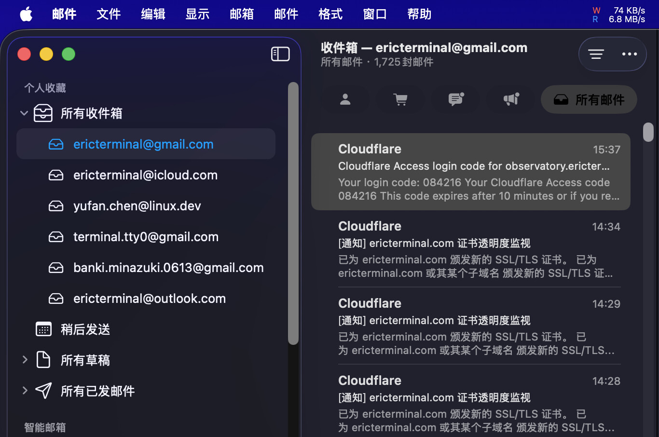The image size is (659, 437).
Task: Open the 稍后发送 mailbox
Action: [146, 329]
